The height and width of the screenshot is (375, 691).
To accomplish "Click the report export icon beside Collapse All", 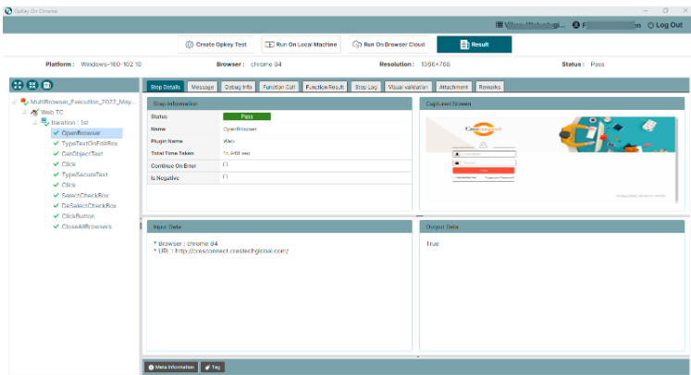I will pos(47,85).
